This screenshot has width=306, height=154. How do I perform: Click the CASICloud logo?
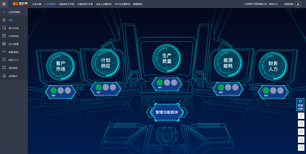pyautogui.click(x=20, y=4)
